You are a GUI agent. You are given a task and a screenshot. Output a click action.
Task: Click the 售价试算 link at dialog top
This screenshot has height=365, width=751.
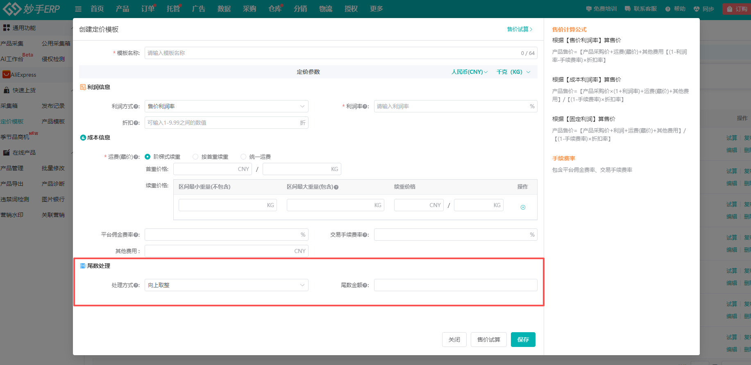point(519,29)
